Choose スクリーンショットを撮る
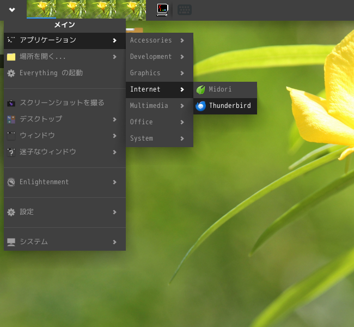354x327 pixels. [x=65, y=103]
